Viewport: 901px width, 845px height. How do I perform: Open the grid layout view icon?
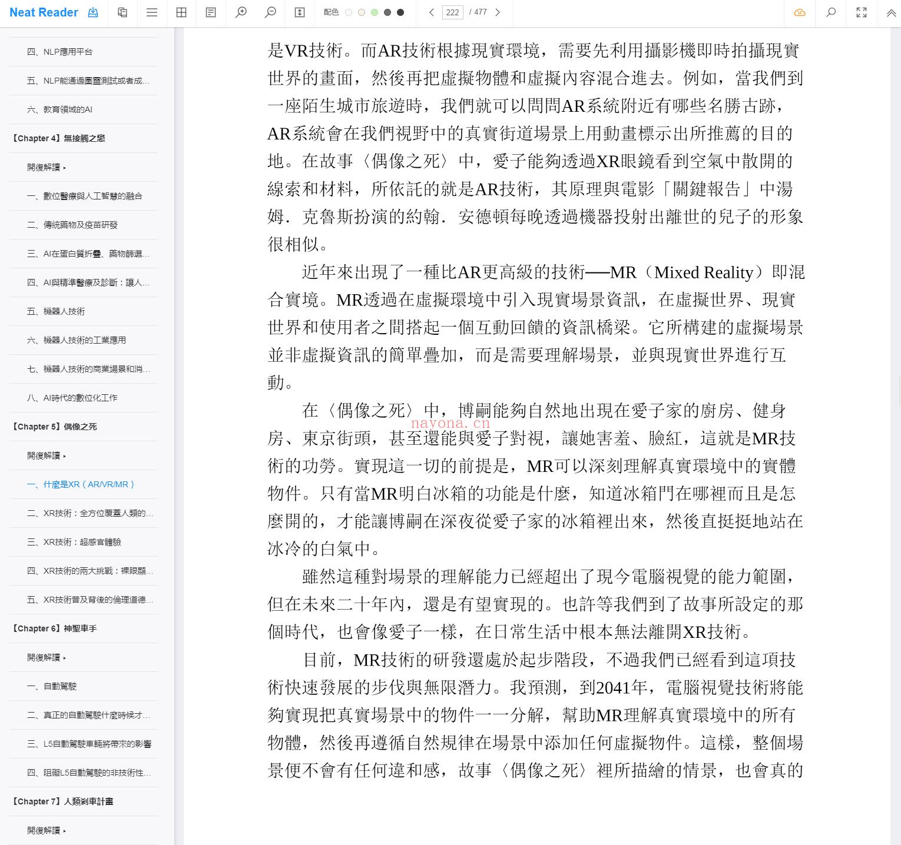point(181,12)
